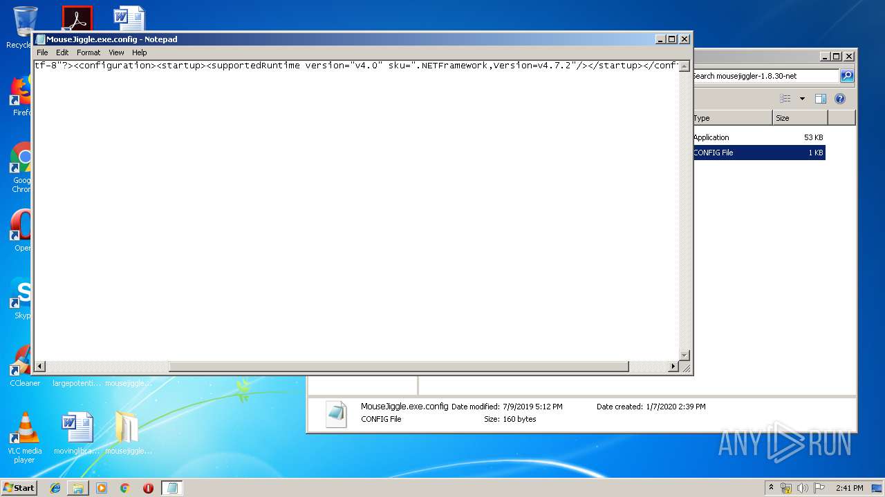Click Notepad vertical scroll up arrow
This screenshot has width=885, height=497.
[x=684, y=66]
